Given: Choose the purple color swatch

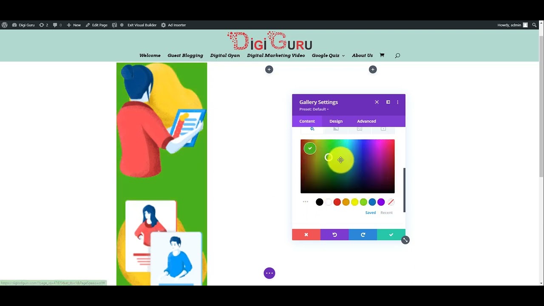Looking at the screenshot, I should pos(381,202).
